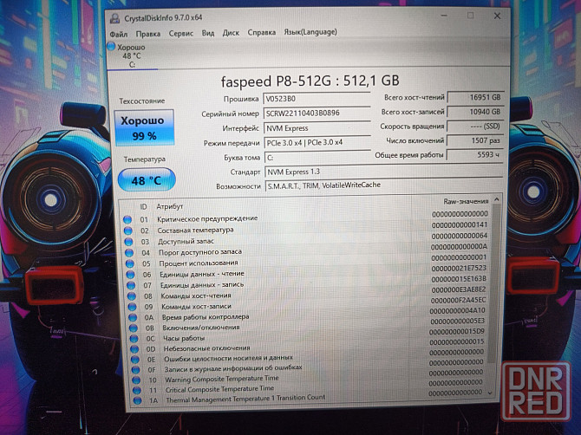
Task: Click the power-on count value 1507 раз
Action: tap(474, 140)
